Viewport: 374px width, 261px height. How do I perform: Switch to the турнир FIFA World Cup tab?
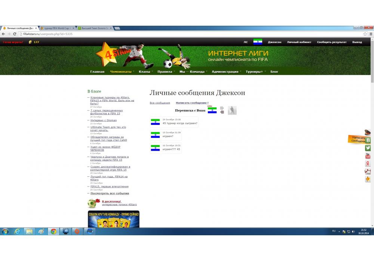[x=57, y=28]
